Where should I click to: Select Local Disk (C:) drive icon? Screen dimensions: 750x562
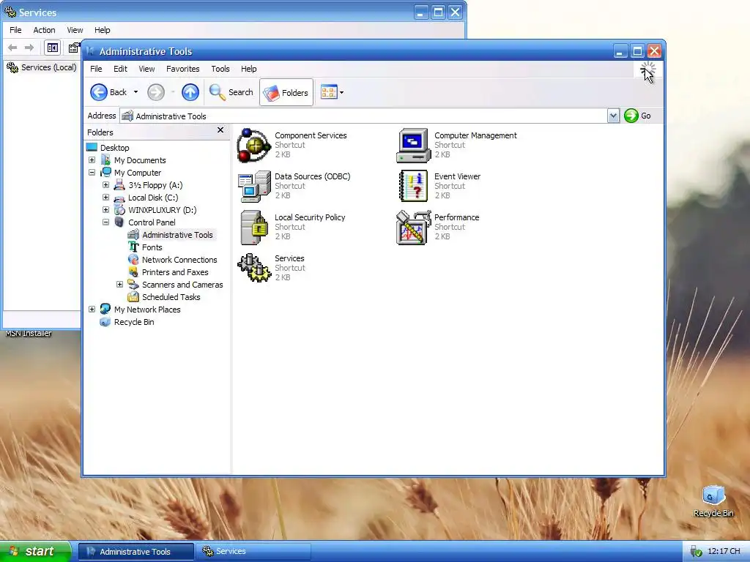coord(119,198)
